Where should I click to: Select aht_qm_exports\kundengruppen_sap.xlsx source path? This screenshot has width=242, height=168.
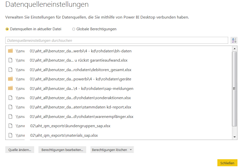pos(63,126)
